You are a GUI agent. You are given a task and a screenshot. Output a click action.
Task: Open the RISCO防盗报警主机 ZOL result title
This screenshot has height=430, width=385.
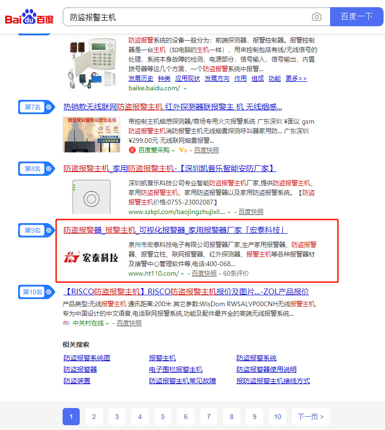(186, 291)
